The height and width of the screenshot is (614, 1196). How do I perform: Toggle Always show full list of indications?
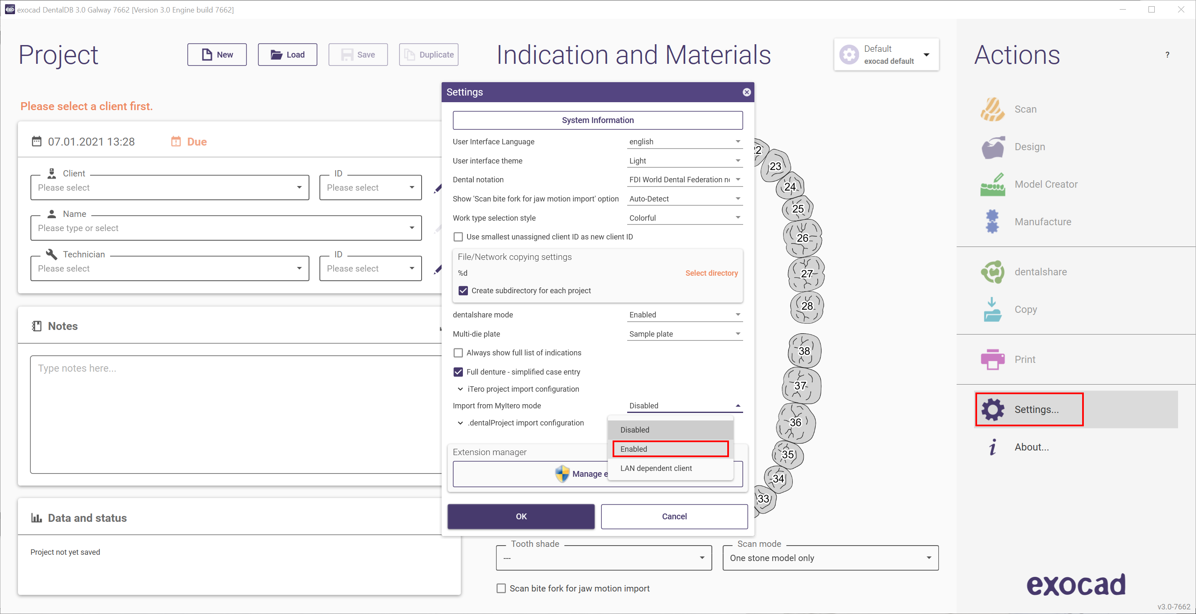point(457,352)
